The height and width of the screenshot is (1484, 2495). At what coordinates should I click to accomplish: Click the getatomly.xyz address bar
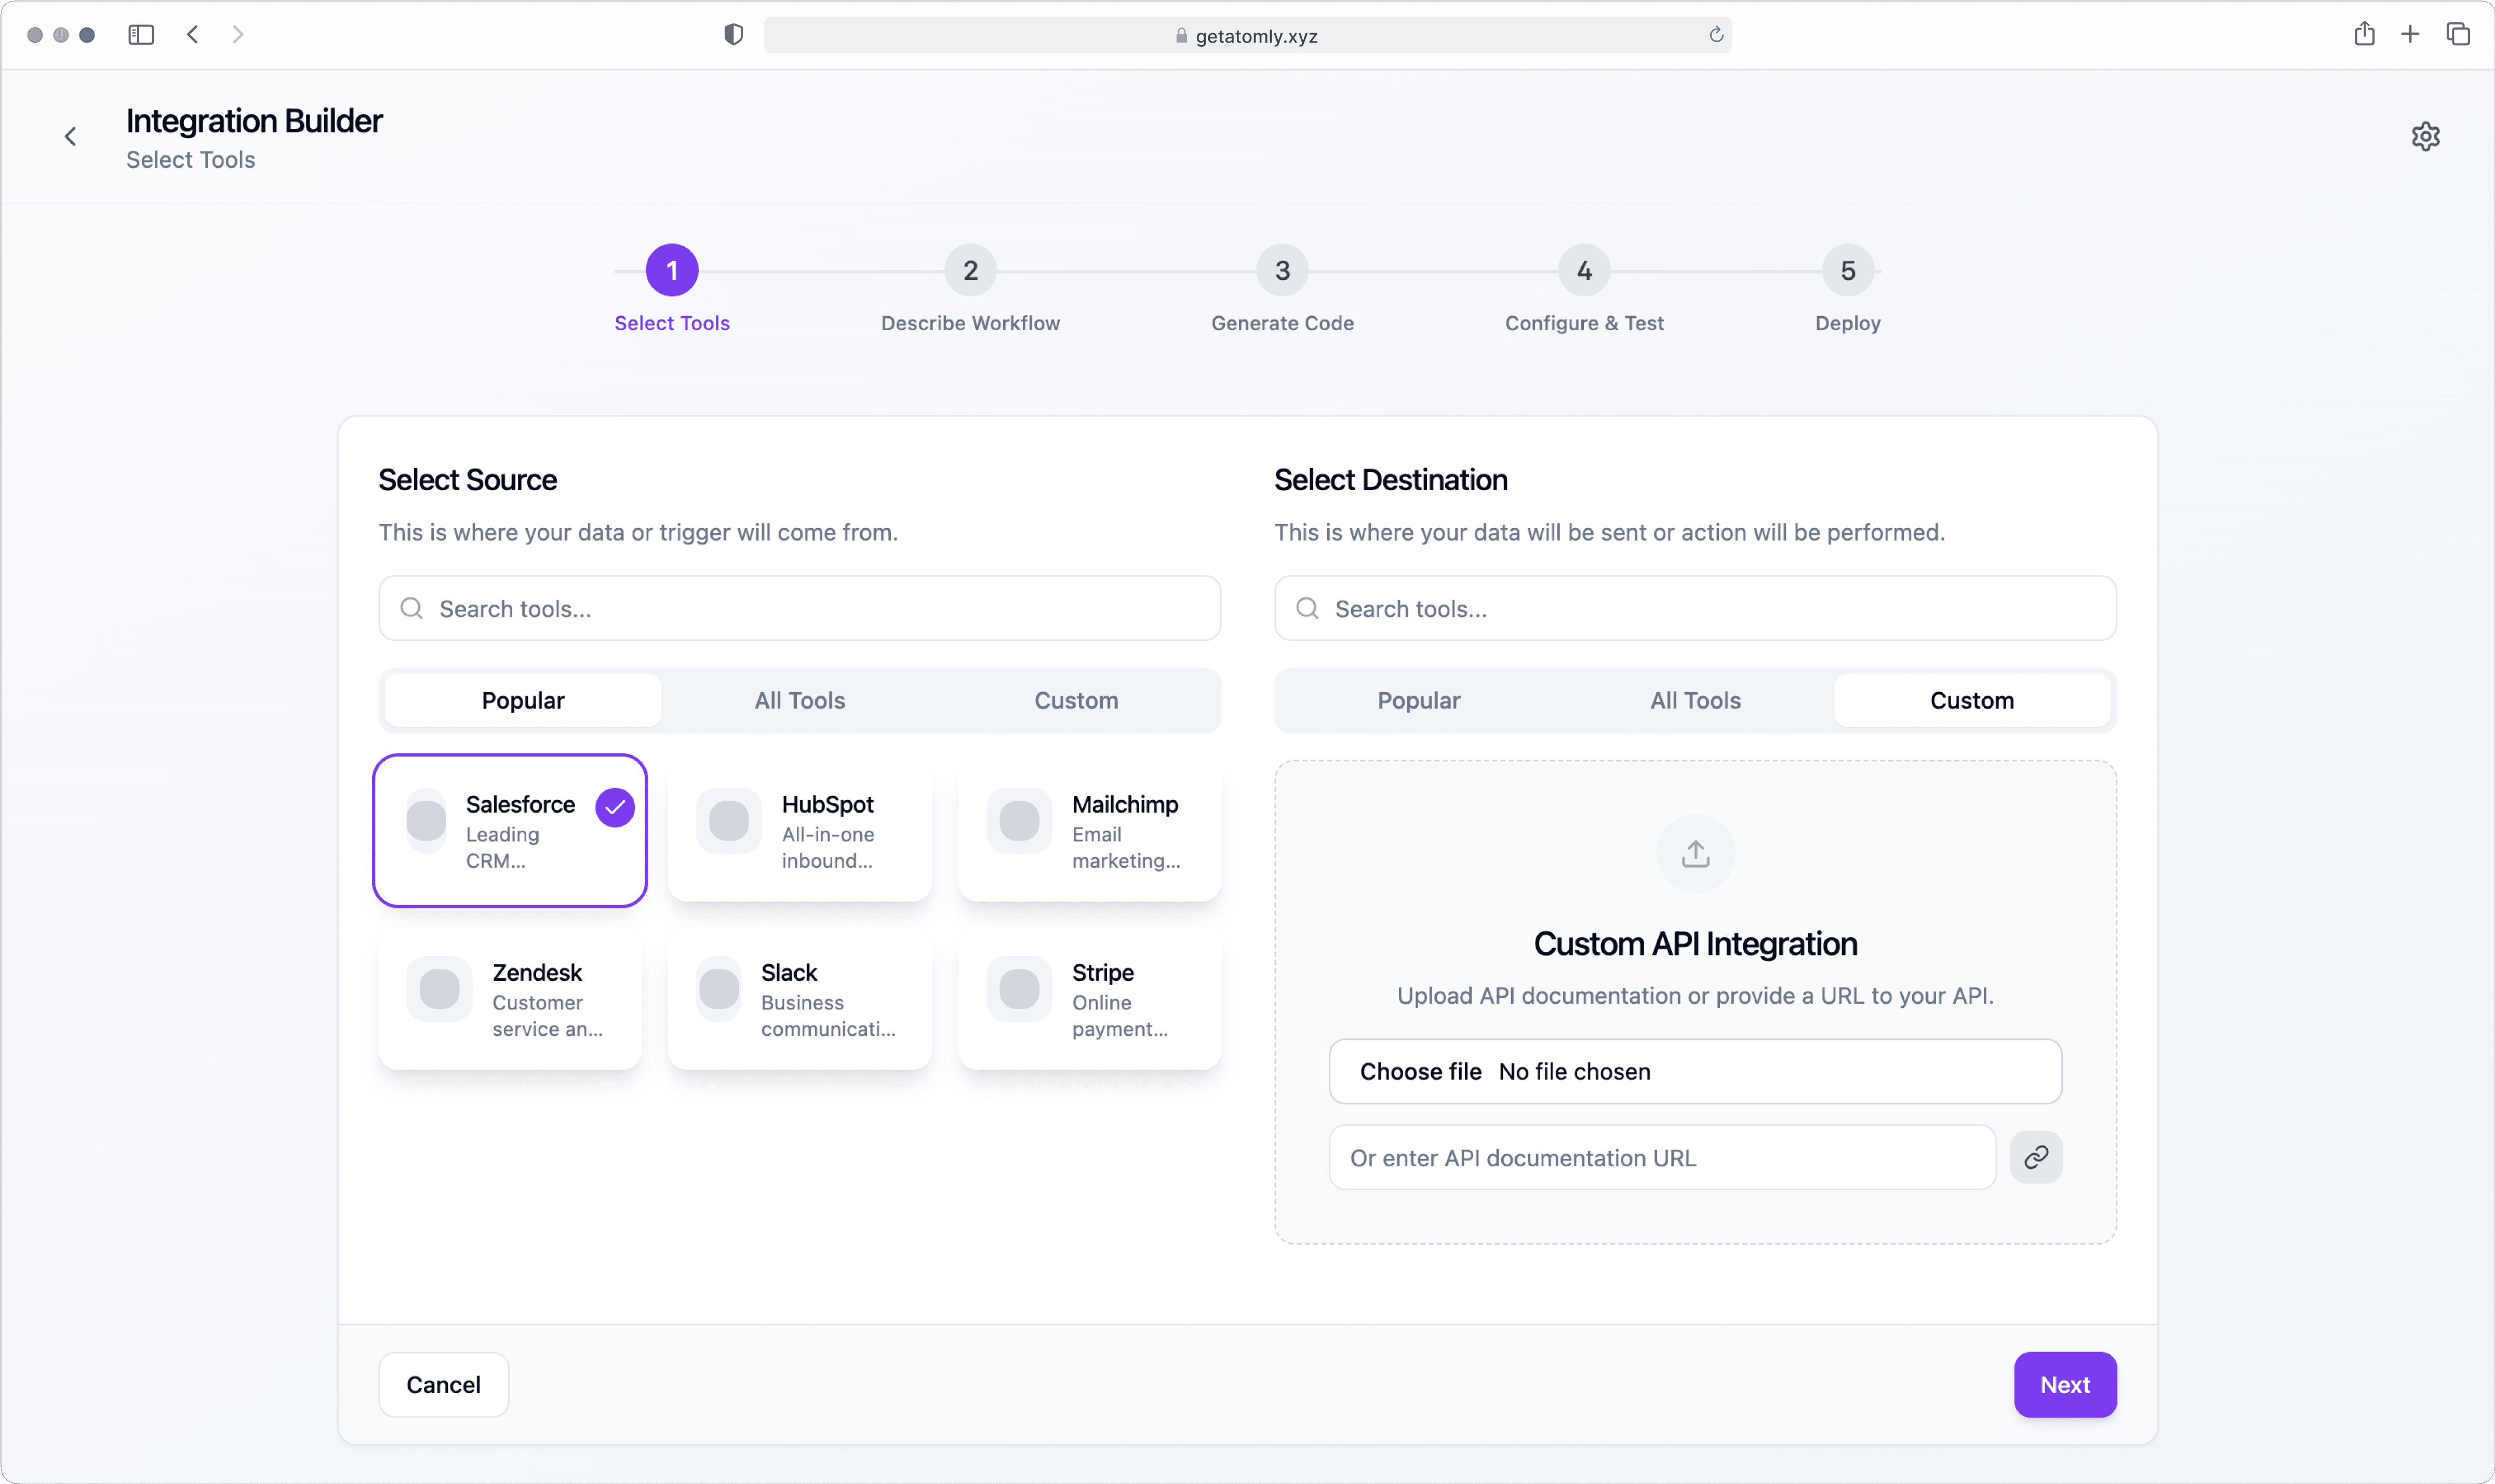click(1247, 35)
